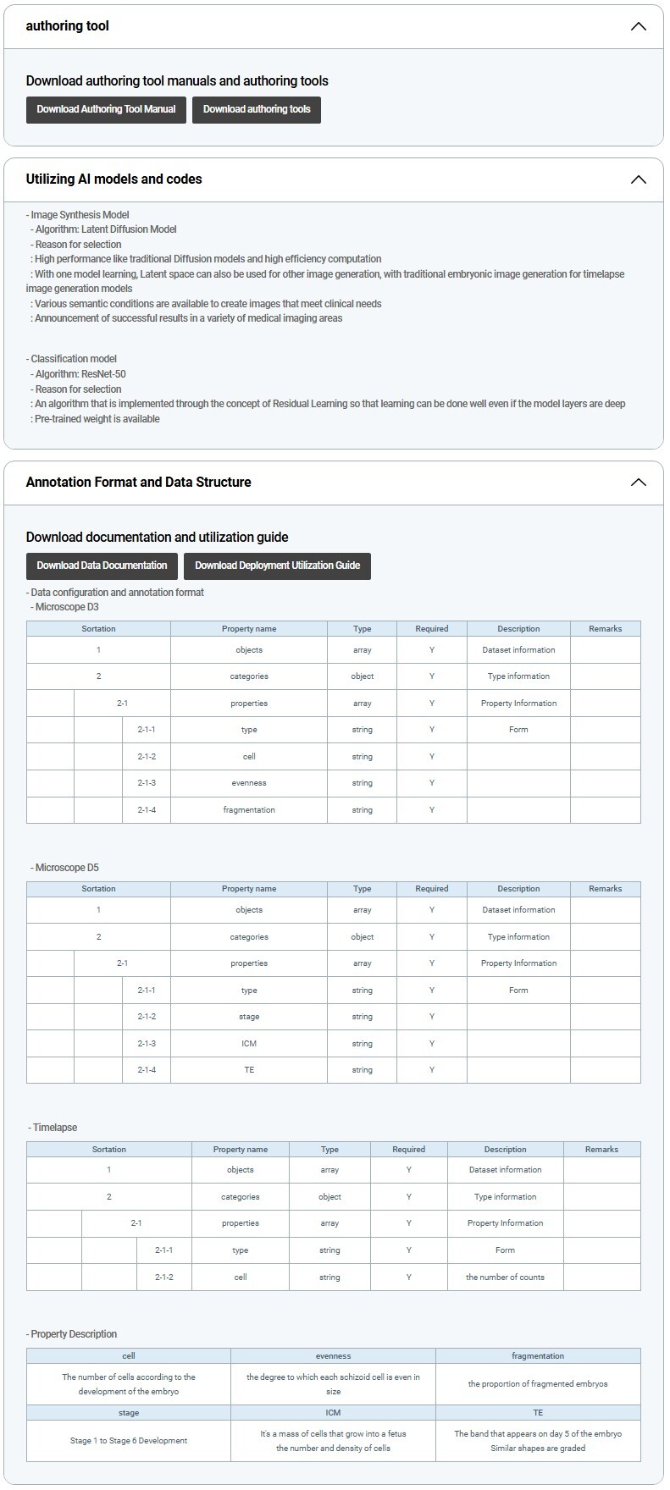Collapse Annotation Format and Data Structure chevron
The width and height of the screenshot is (670, 1490).
[x=638, y=483]
